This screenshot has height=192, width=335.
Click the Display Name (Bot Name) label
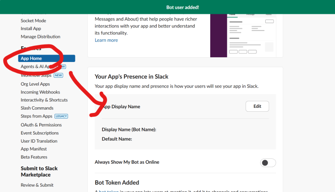pos(129,130)
